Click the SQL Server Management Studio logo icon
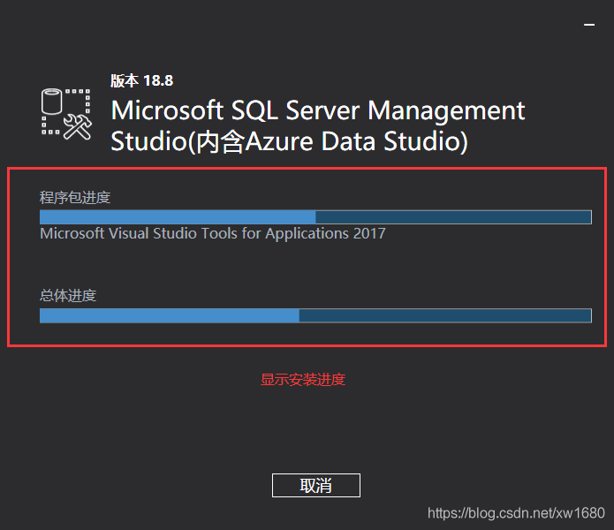614x530 pixels. pyautogui.click(x=67, y=113)
